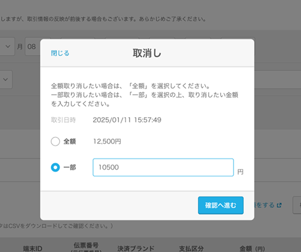The height and width of the screenshot is (252, 301).
Task: Click the blue をする link text
Action: pyautogui.click(x=266, y=205)
